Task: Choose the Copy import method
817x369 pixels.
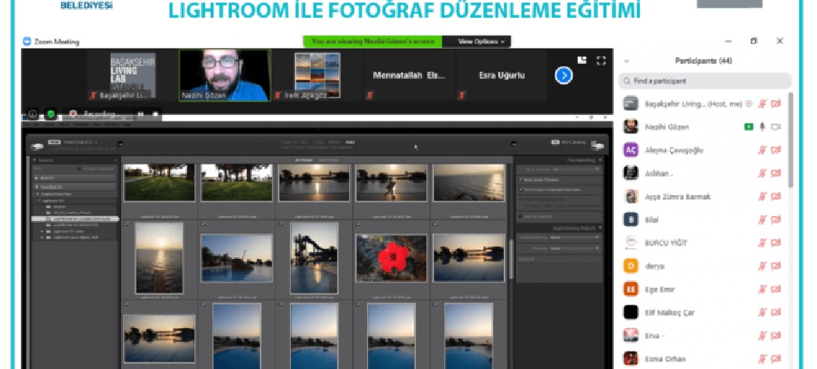Action: [318, 142]
